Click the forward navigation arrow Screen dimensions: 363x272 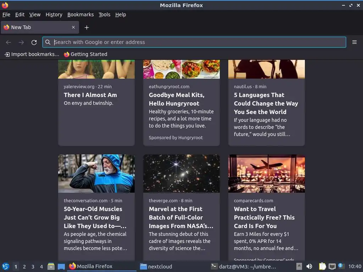21,42
